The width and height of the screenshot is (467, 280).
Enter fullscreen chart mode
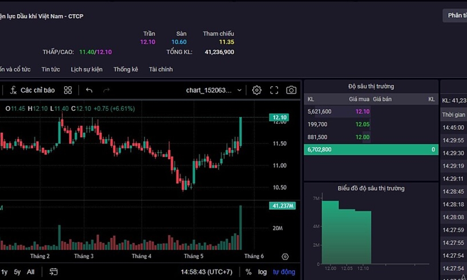tap(274, 90)
